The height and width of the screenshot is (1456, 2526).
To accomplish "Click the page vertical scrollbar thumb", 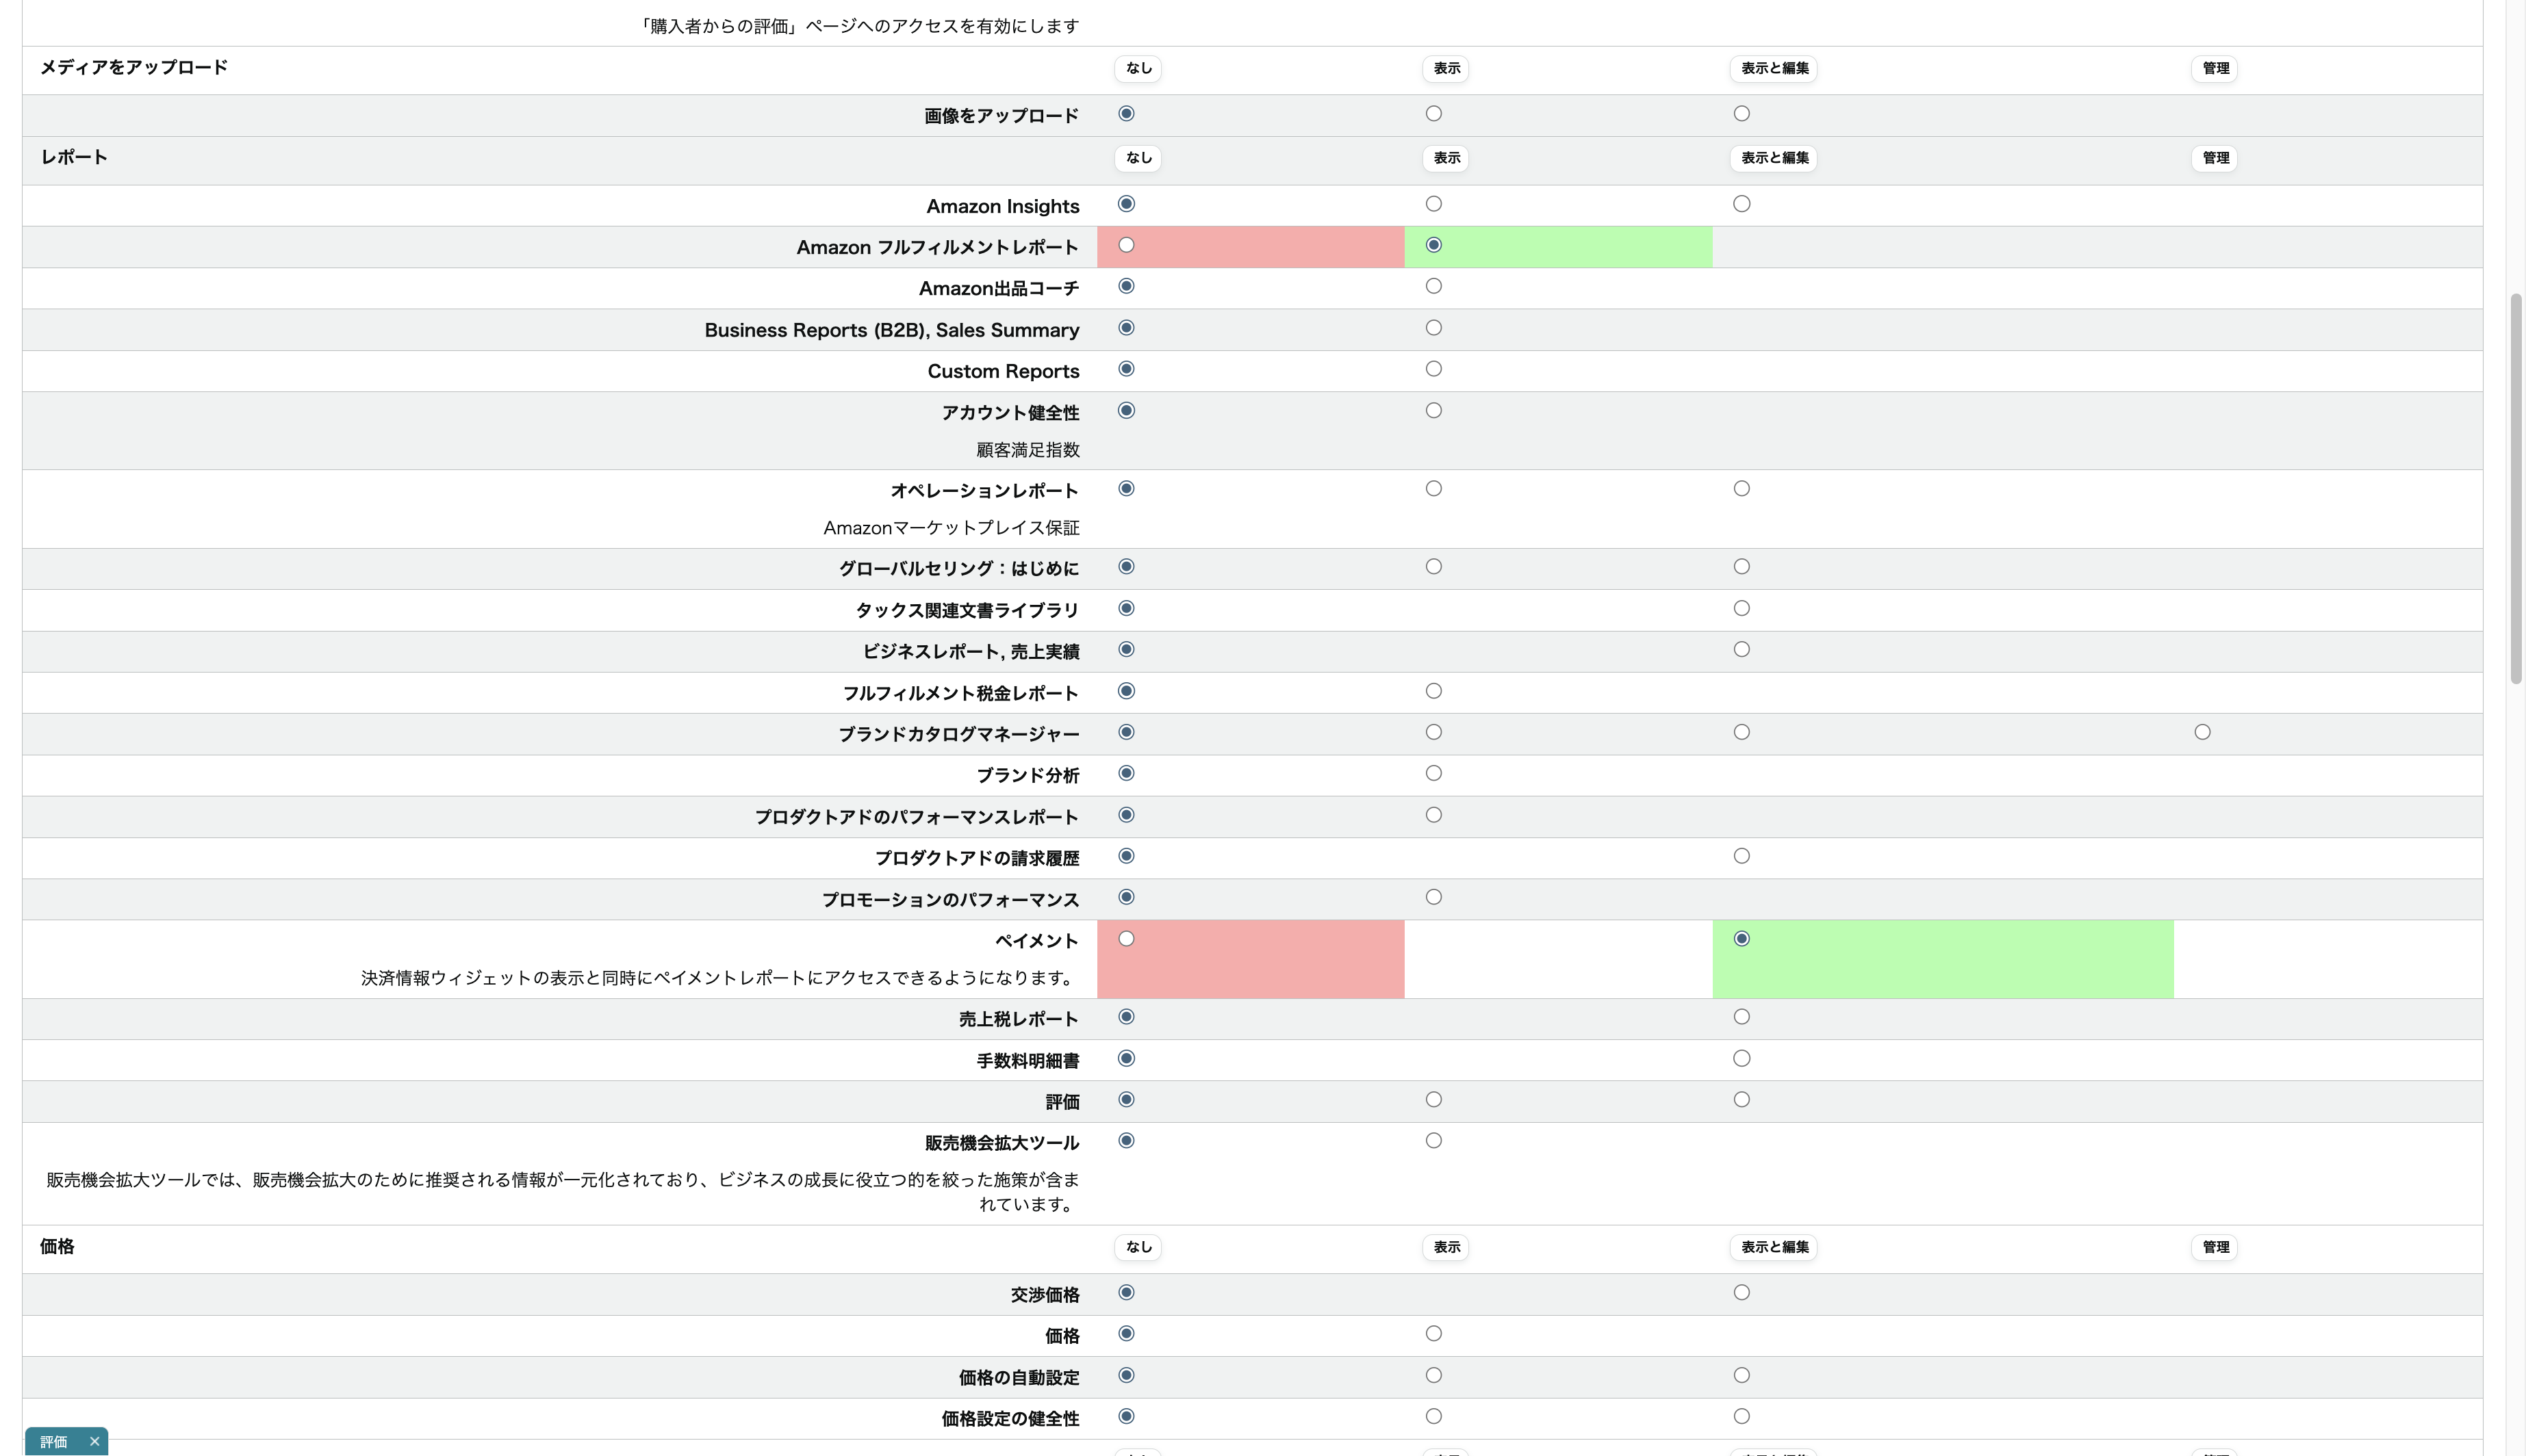I will (x=2515, y=488).
